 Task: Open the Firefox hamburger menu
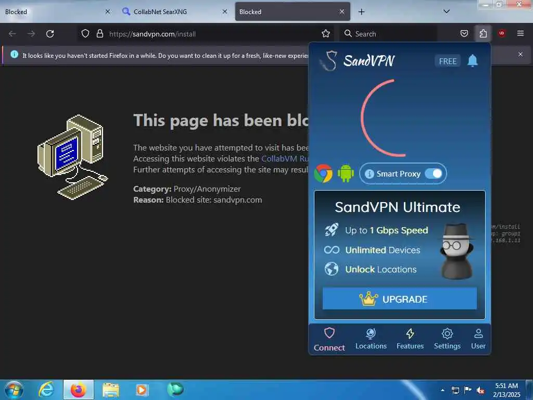[x=521, y=33]
